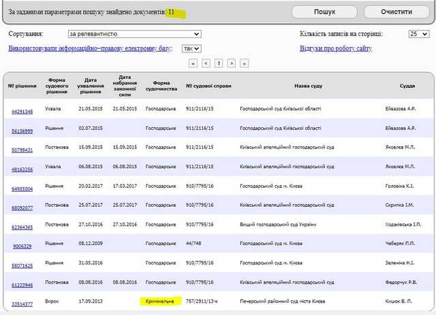
Task: Open decision link dated 06.08.2015 Ухвала
Action: (x=22, y=169)
